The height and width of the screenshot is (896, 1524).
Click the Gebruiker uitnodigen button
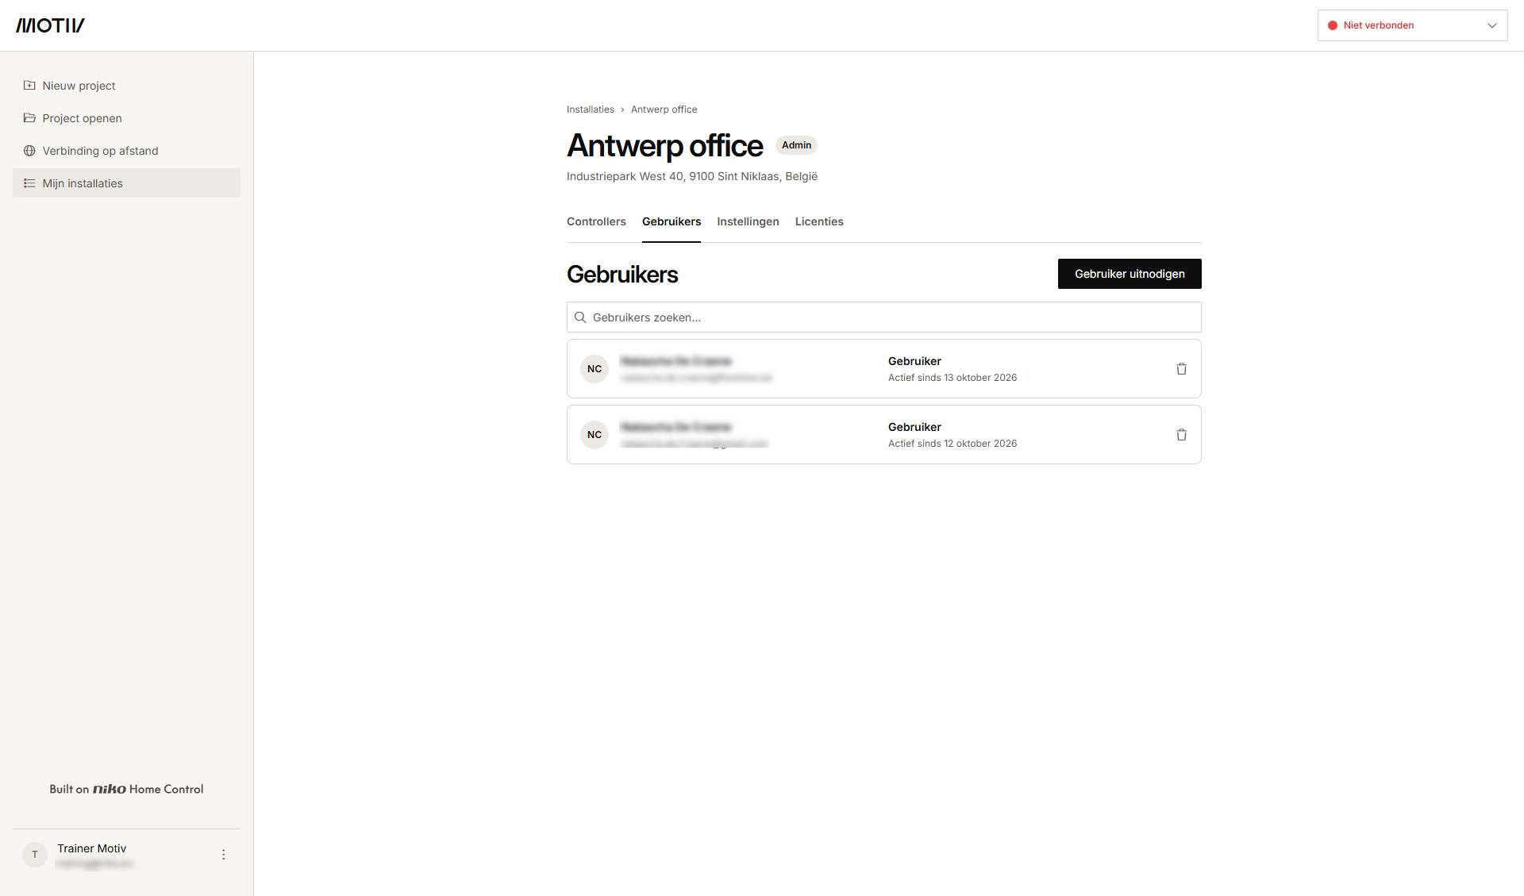1130,274
